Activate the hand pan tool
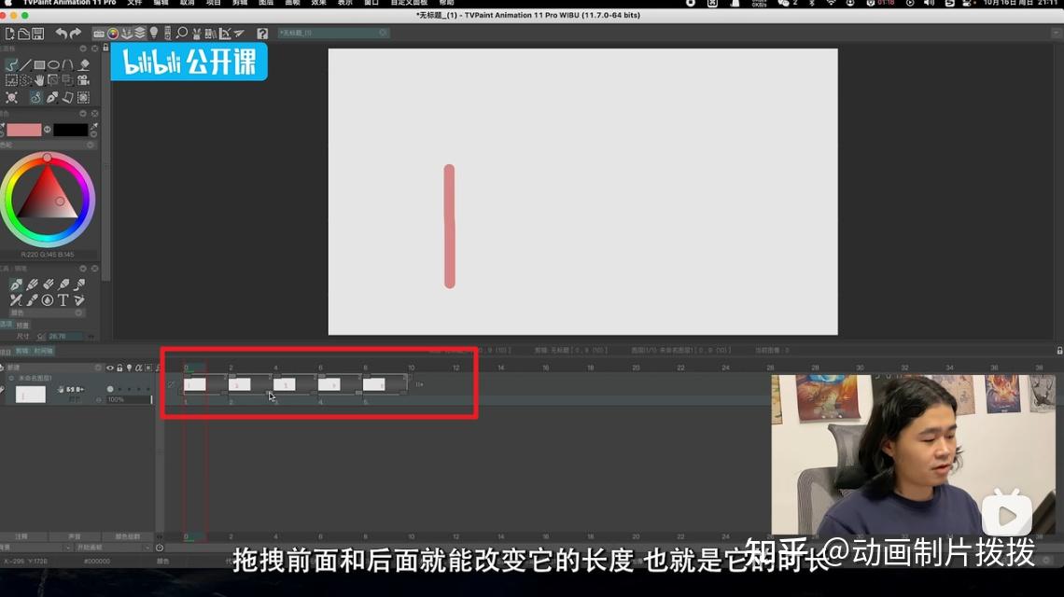The image size is (1064, 597). pos(39,80)
